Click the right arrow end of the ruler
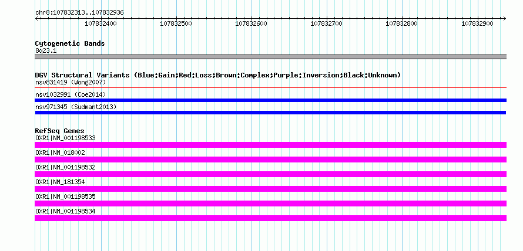 (x=504, y=19)
